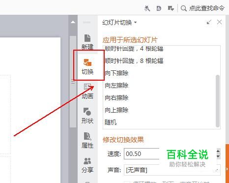The width and height of the screenshot is (229, 183).
Task: Click the skin/shirt icon in top bar
Action: (x=147, y=8)
